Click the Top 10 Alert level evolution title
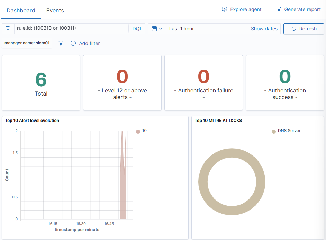 pyautogui.click(x=32, y=121)
